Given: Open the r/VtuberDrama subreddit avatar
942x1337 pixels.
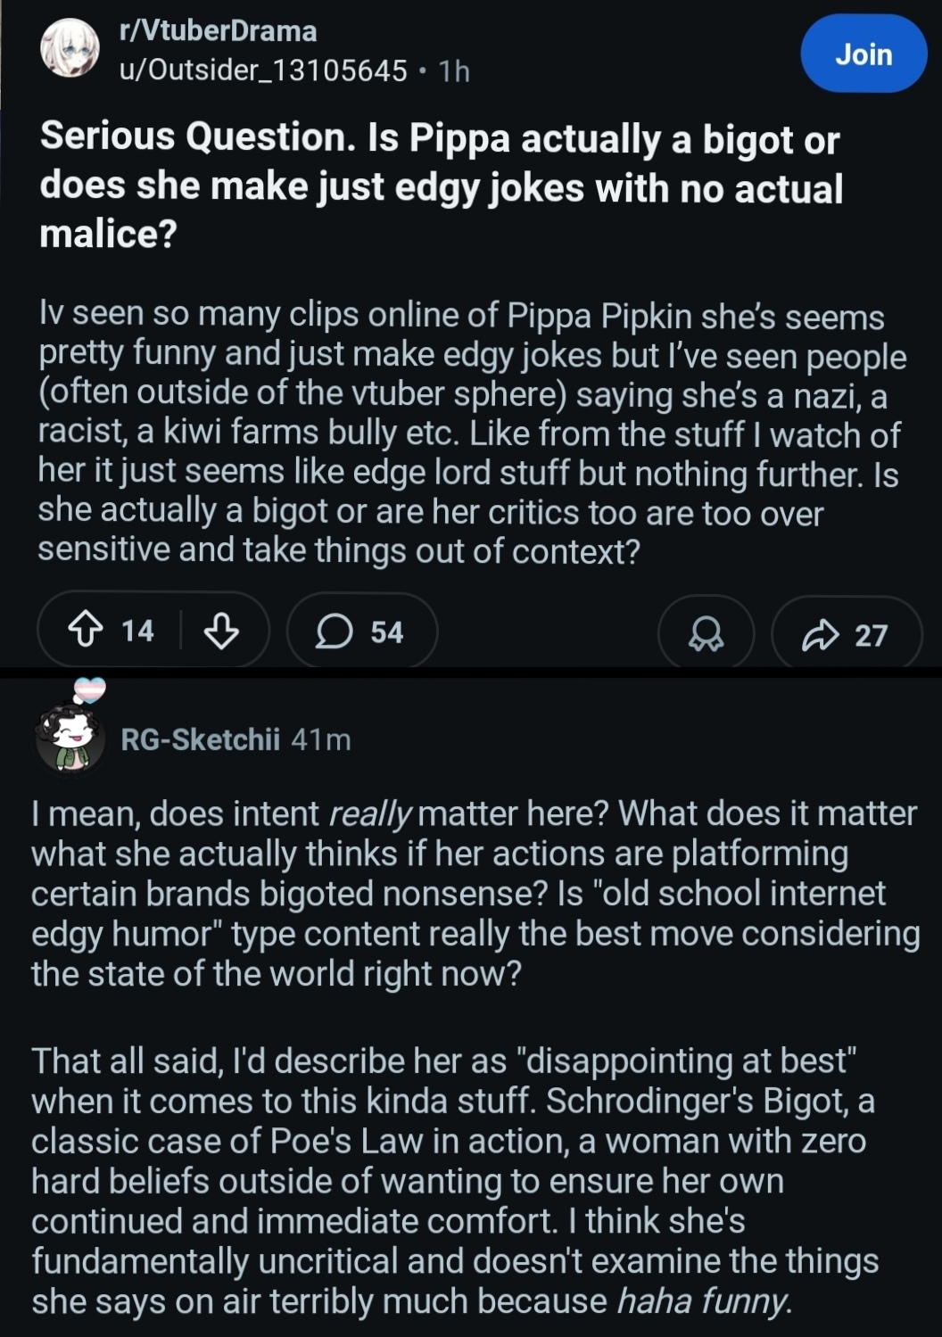Looking at the screenshot, I should click(x=70, y=49).
